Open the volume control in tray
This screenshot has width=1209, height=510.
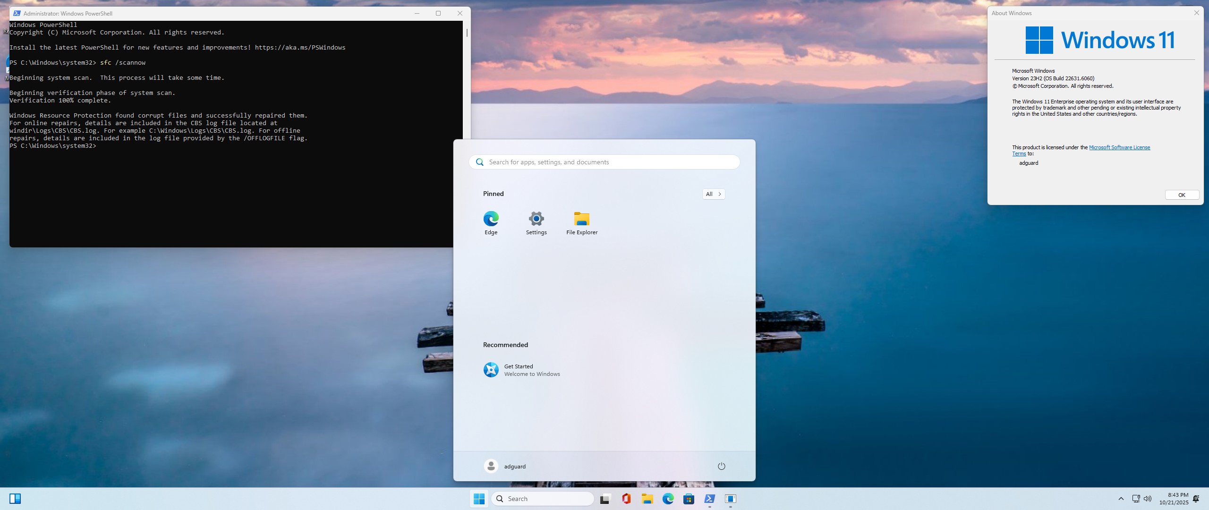click(x=1148, y=499)
